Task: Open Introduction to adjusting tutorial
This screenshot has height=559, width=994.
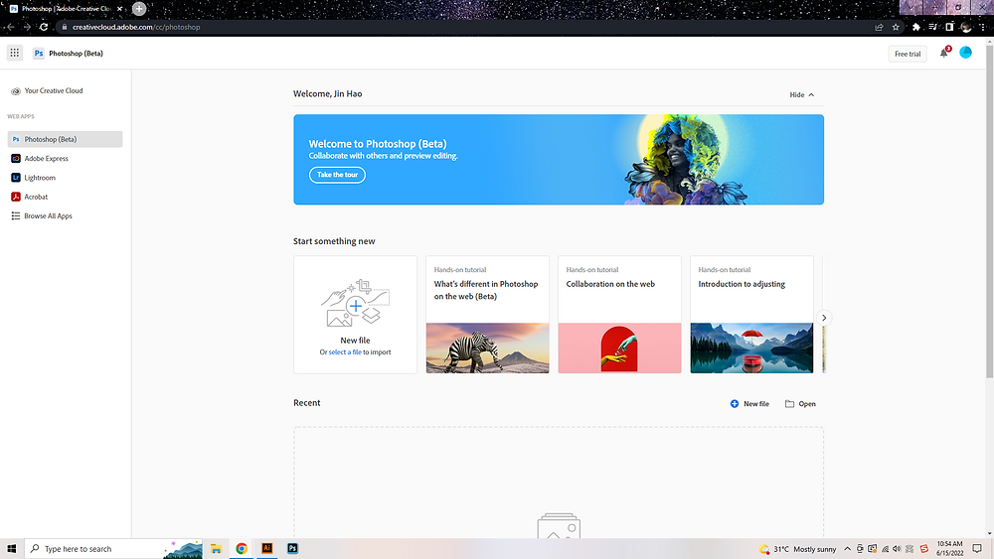Action: pyautogui.click(x=751, y=315)
